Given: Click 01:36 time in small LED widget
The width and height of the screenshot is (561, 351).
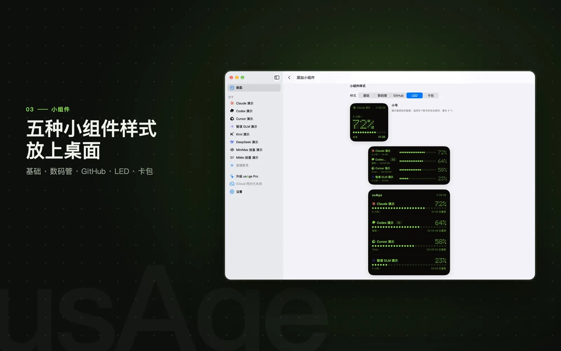Looking at the screenshot, I should coord(381,137).
